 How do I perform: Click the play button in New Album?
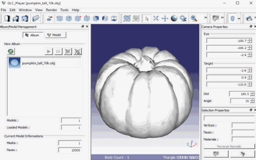pyautogui.click(x=49, y=52)
